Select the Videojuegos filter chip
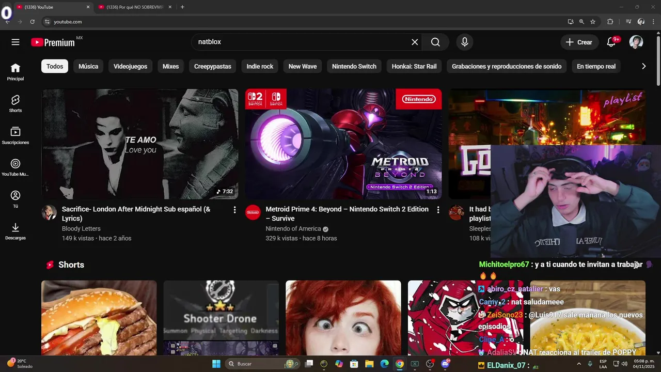This screenshot has height=372, width=661. point(130,66)
